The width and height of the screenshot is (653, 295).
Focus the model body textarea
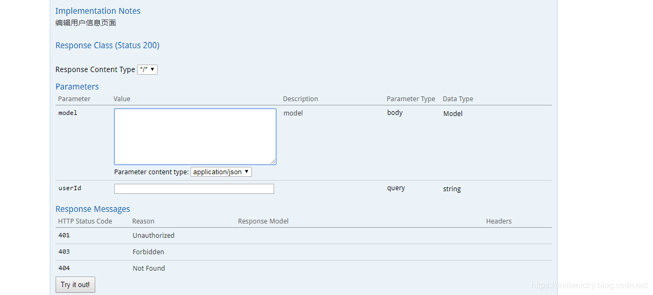pos(195,137)
